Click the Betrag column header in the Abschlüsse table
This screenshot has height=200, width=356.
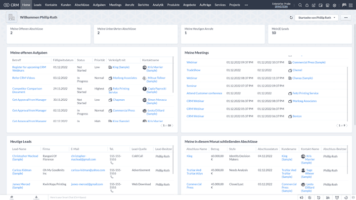coord(215,149)
